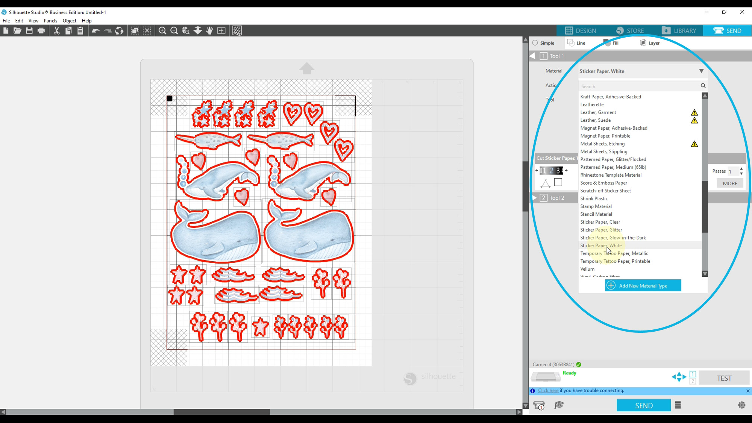Expand the Tool 2 section
Image resolution: width=752 pixels, height=423 pixels.
pyautogui.click(x=535, y=198)
